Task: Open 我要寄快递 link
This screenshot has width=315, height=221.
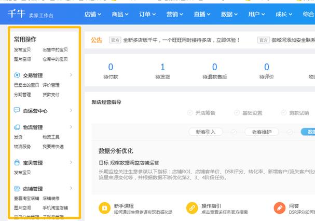Action: point(53,147)
